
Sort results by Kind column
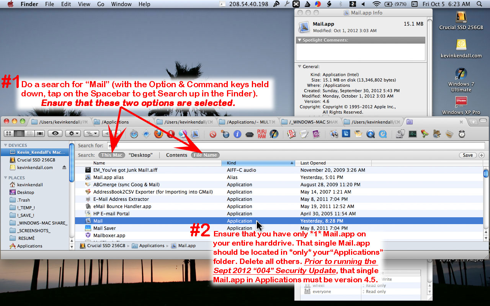tap(258, 163)
